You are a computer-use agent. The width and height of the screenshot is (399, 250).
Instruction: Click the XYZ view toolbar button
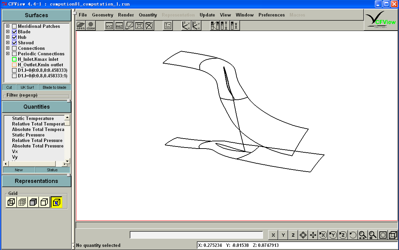click(109, 26)
